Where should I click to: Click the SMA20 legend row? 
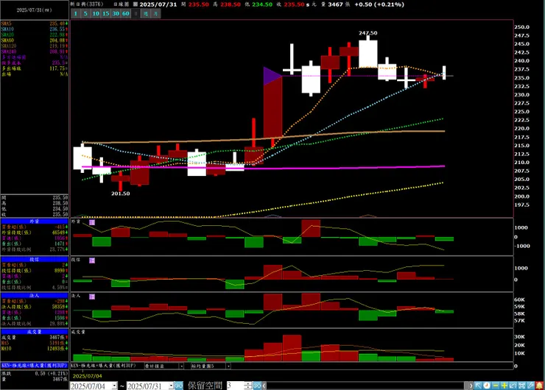[x=35, y=35]
